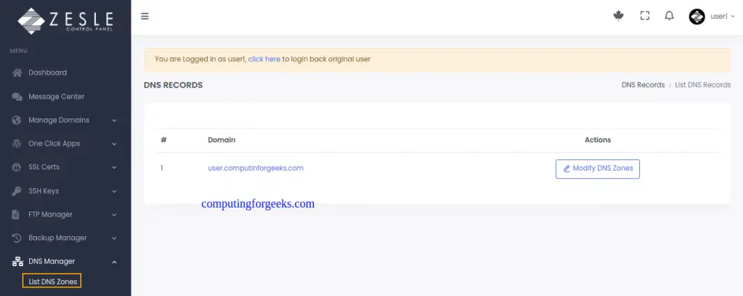Open the notifications bell

669,16
